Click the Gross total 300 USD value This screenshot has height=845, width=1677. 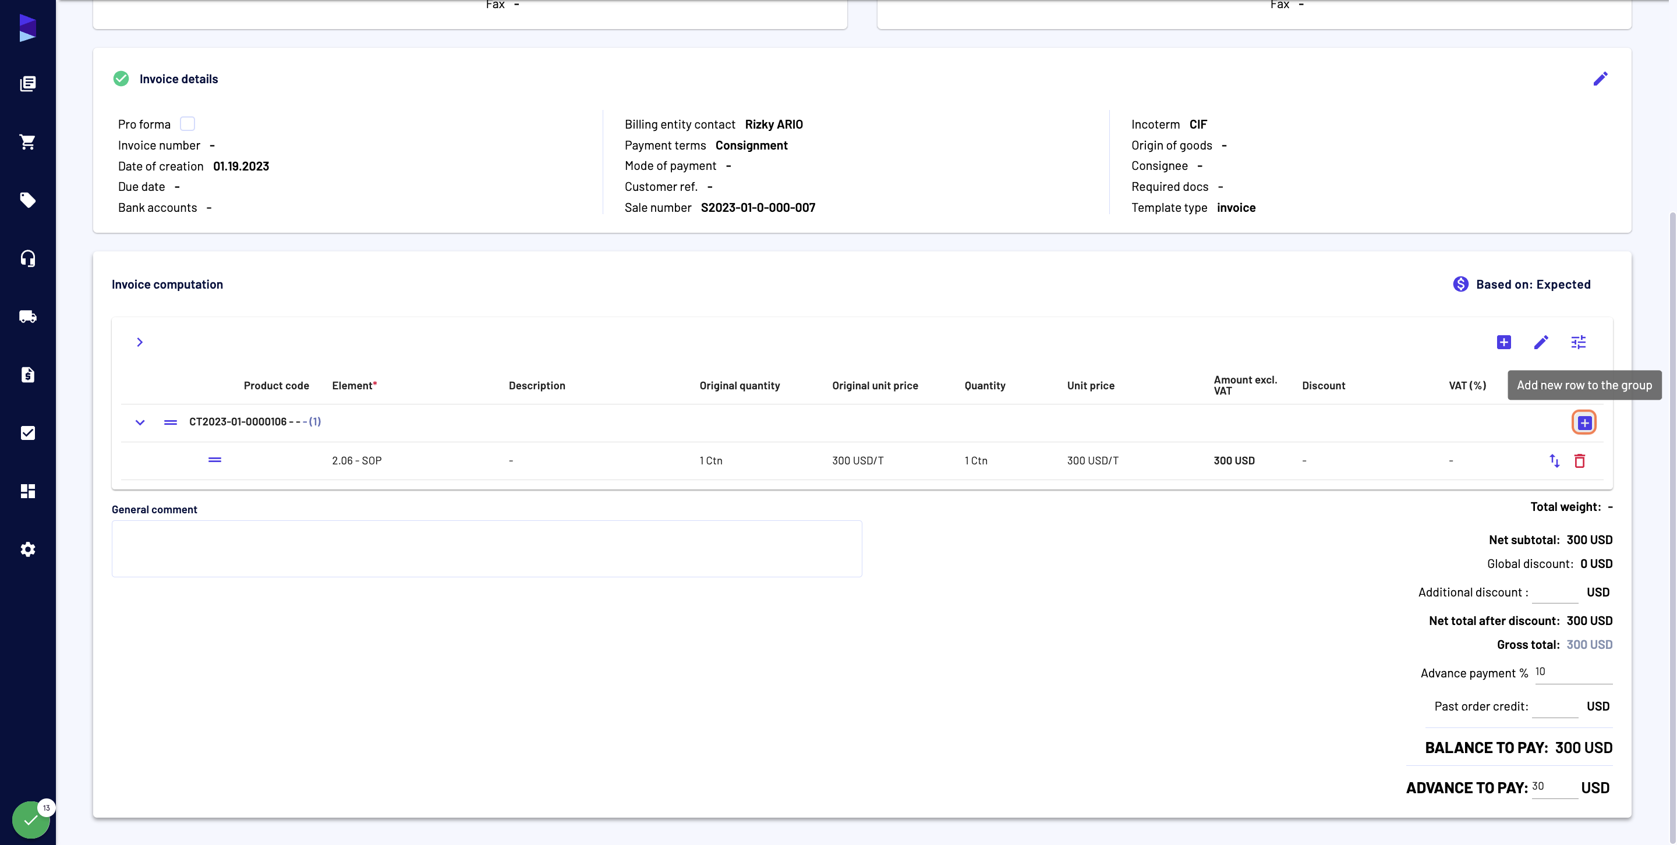(1589, 645)
